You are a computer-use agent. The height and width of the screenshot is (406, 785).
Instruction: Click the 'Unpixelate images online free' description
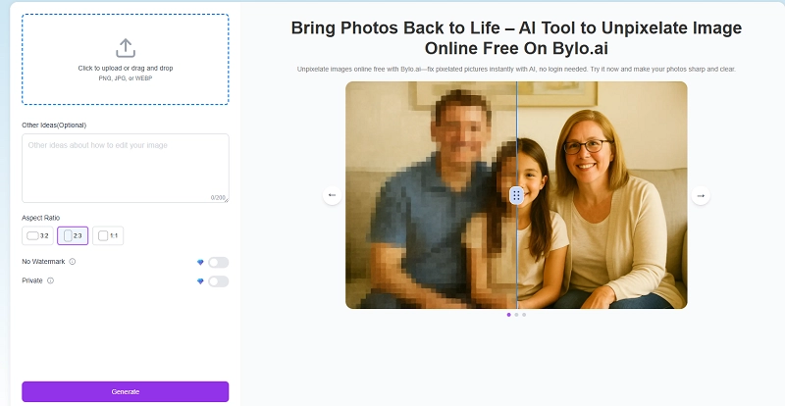[x=516, y=69]
